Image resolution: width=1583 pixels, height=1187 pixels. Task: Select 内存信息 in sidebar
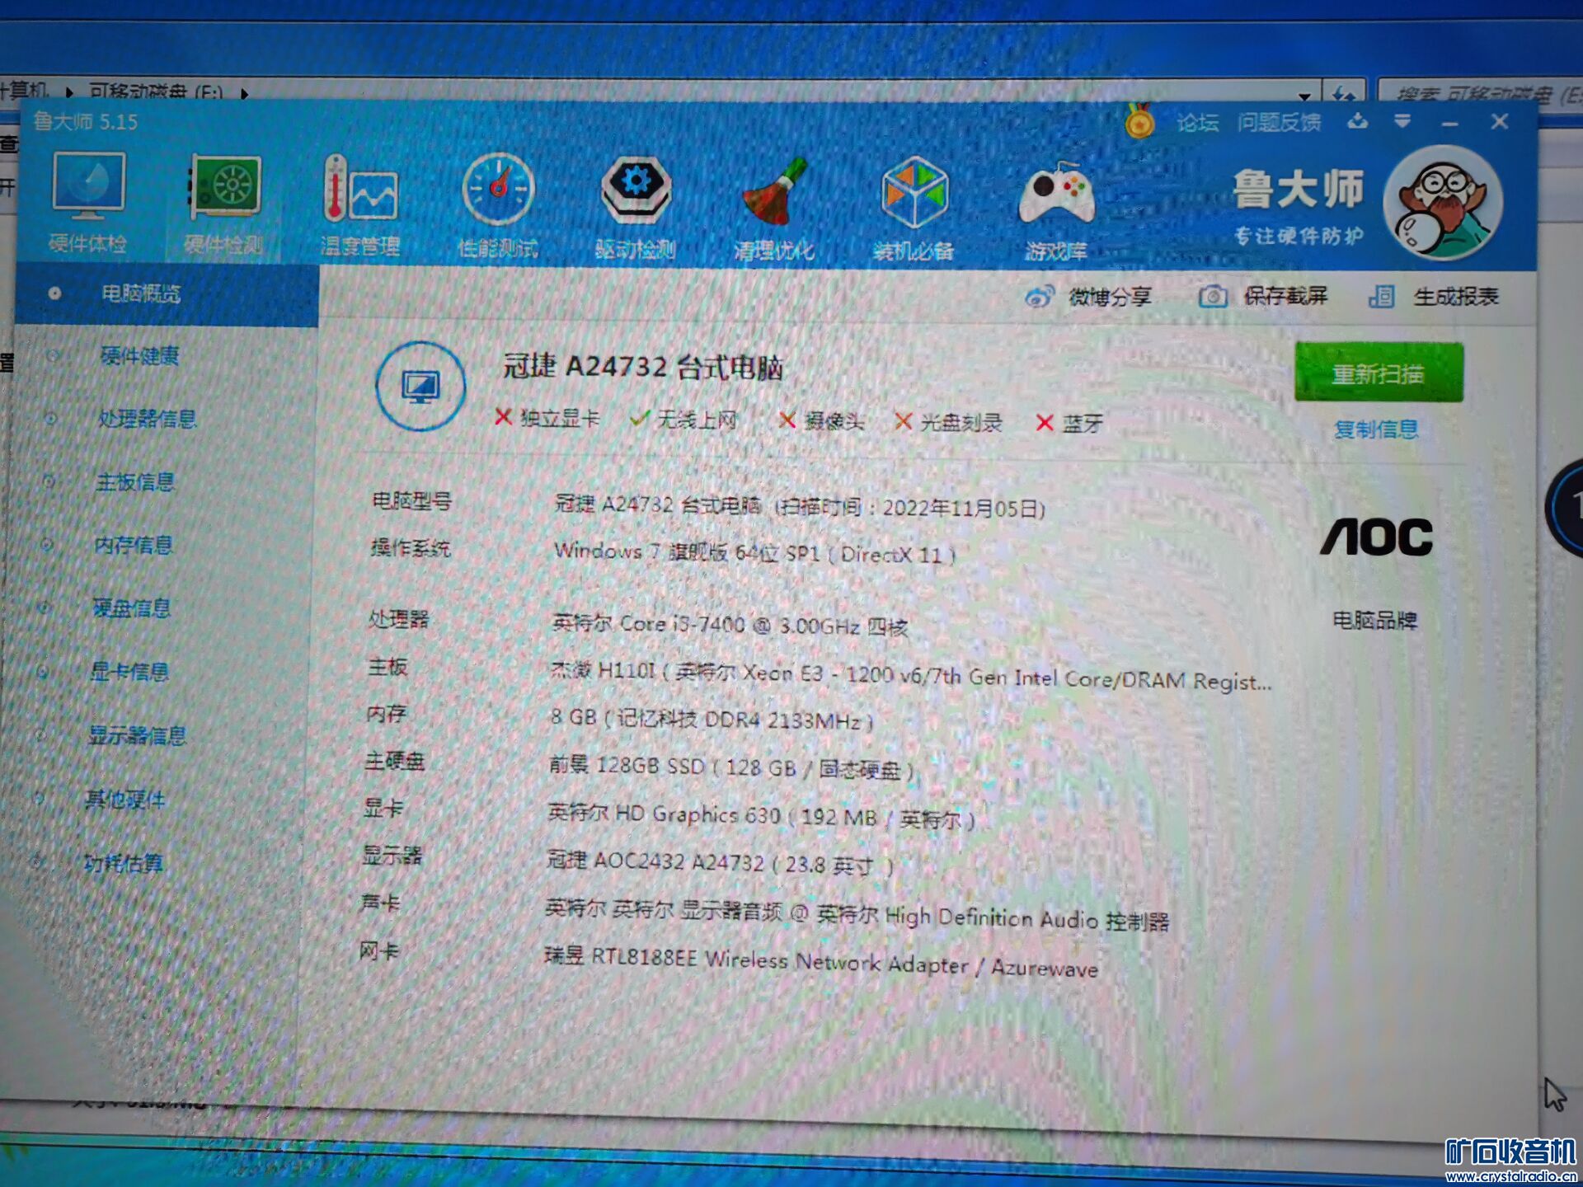coord(133,545)
